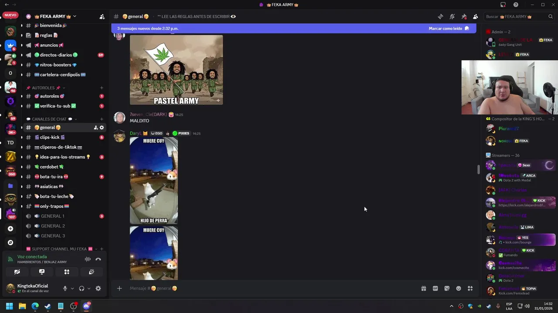This screenshot has width=558, height=313.
Task: Click the invite people icon beside server name
Action: pos(102,17)
